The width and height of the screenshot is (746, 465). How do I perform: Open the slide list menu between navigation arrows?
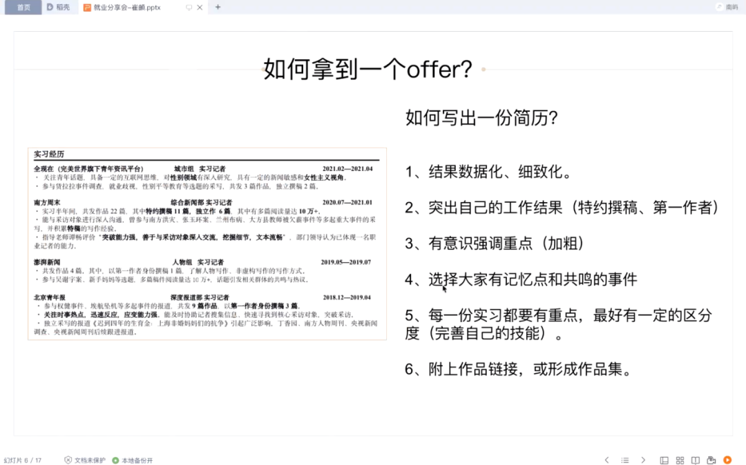[x=625, y=460]
